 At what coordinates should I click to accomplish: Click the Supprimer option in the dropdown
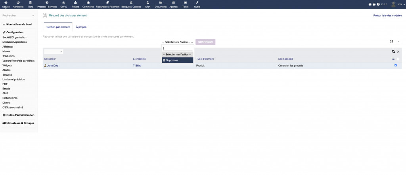click(x=178, y=60)
